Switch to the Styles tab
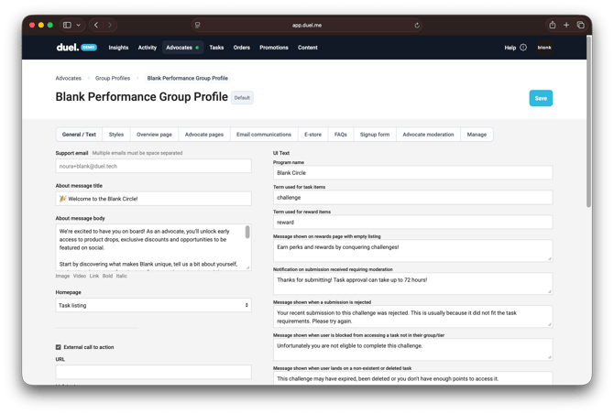Viewport: 614px width, 414px height. point(115,135)
